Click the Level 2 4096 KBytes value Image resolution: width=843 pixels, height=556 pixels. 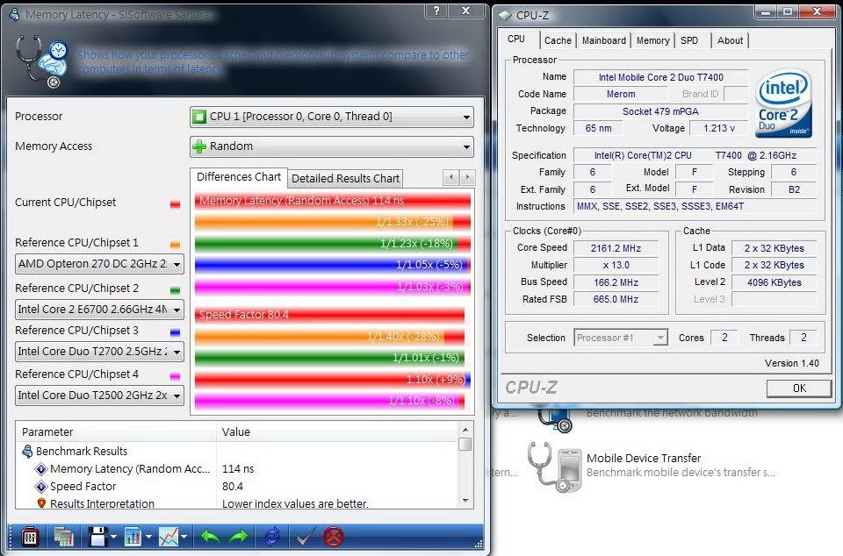click(774, 282)
